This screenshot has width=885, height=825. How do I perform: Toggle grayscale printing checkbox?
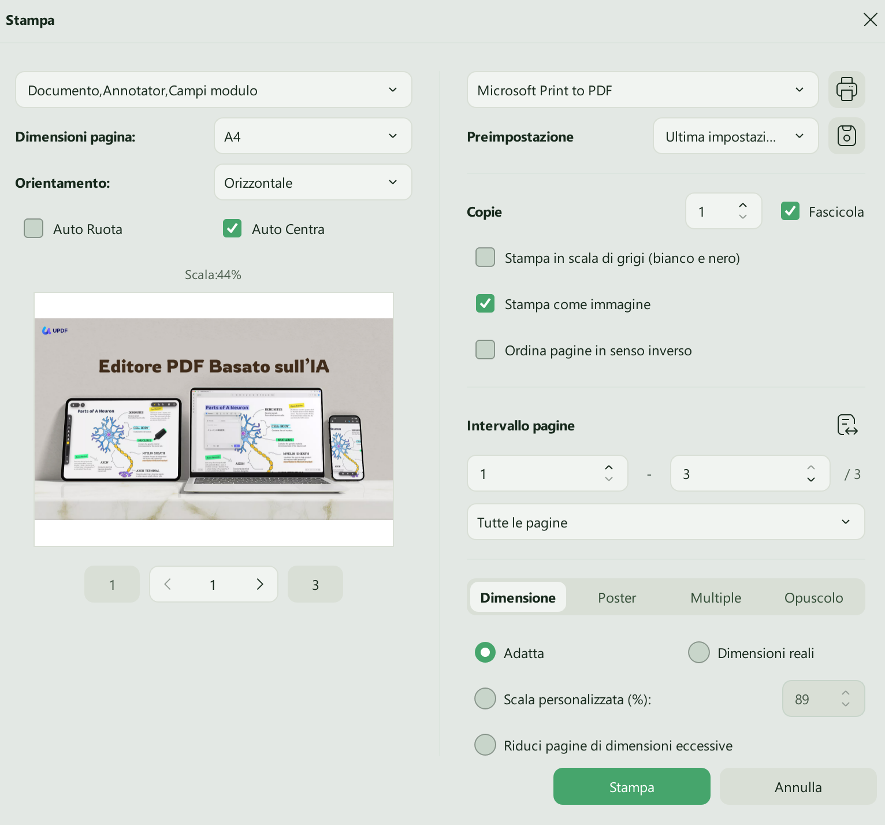(485, 257)
